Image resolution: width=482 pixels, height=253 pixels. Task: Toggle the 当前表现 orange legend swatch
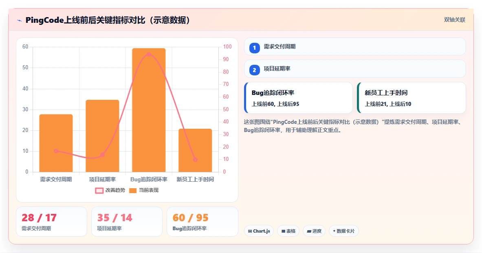coord(133,190)
